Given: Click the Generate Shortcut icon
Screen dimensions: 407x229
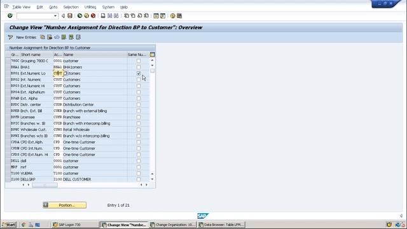Looking at the screenshot, I should click(163, 16).
